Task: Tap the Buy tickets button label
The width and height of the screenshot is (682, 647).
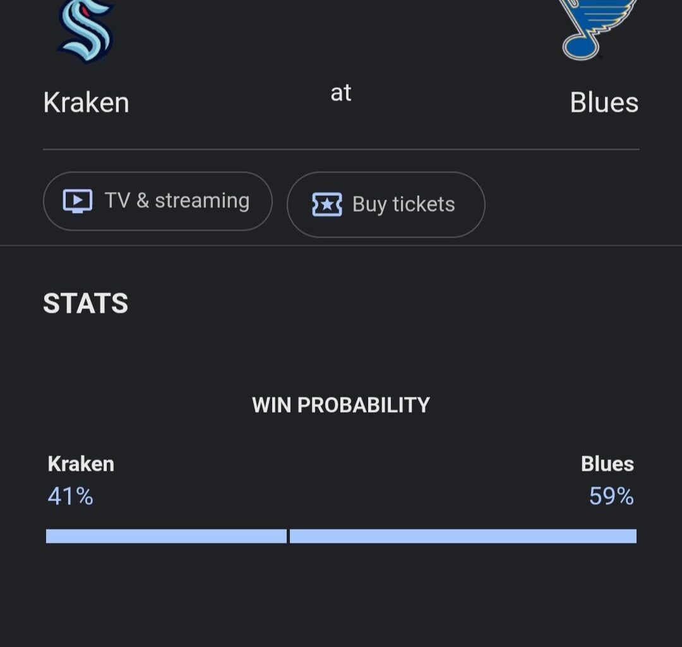Action: coord(404,205)
